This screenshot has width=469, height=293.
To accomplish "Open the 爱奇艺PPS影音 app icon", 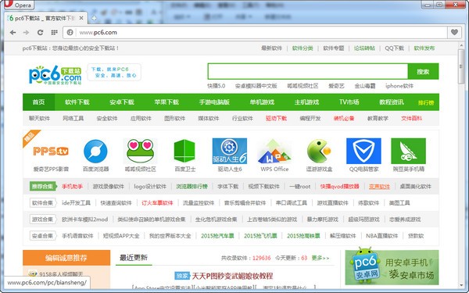I will (x=51, y=152).
